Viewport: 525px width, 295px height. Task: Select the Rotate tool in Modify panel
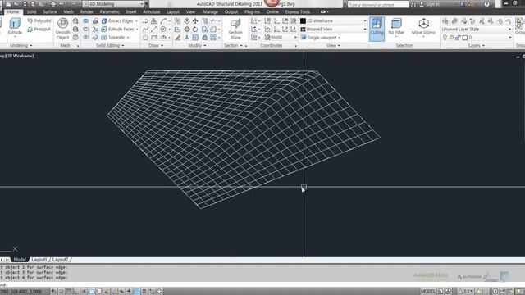[x=195, y=29]
